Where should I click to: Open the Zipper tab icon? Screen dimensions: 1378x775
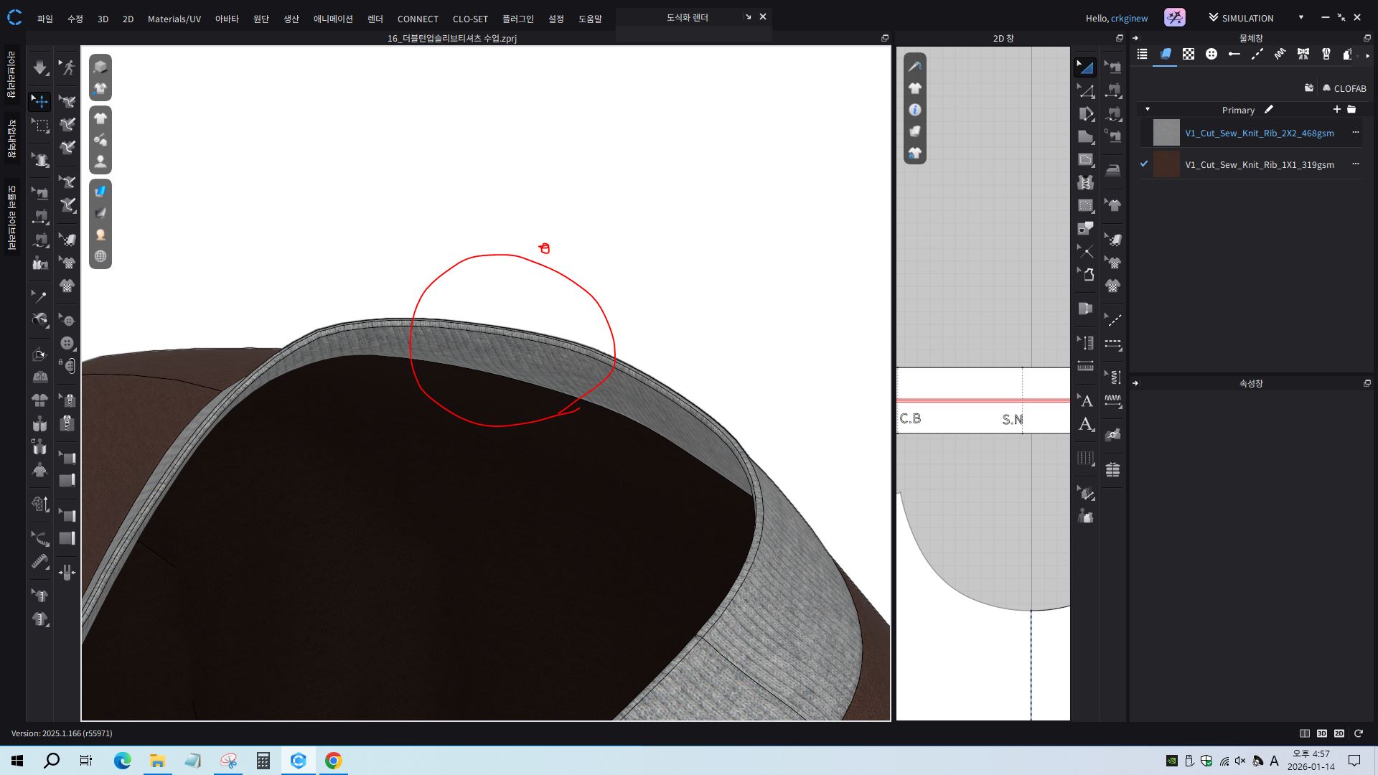coord(1326,55)
